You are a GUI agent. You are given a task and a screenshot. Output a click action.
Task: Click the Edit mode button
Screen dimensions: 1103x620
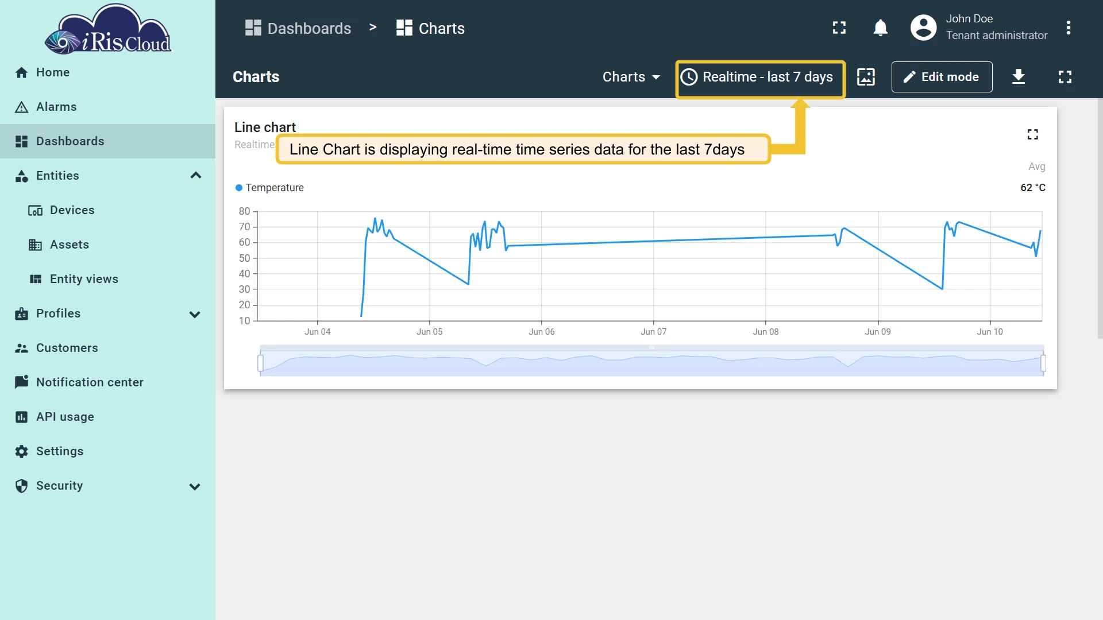click(942, 77)
